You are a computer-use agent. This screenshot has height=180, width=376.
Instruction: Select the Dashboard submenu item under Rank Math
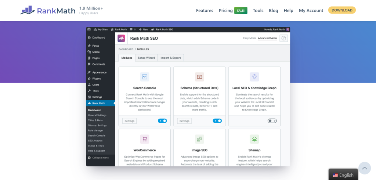[94, 110]
